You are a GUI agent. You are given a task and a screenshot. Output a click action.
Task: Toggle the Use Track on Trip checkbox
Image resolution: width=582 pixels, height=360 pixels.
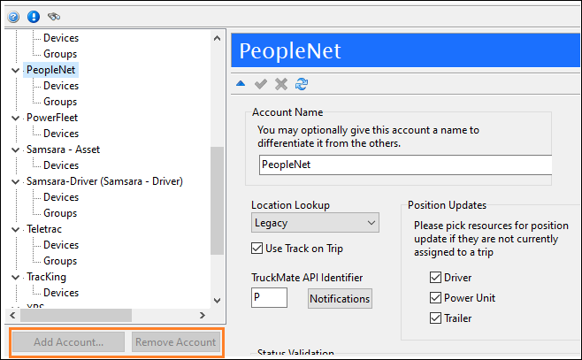coord(257,248)
